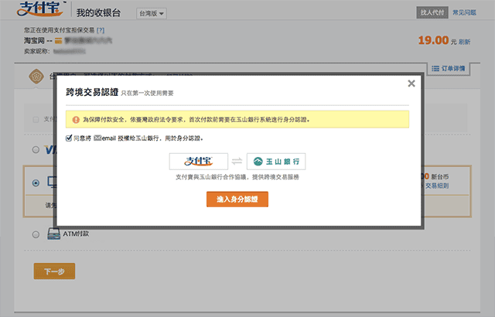
Task: Click the 交易细则 link
Action: pos(437,186)
